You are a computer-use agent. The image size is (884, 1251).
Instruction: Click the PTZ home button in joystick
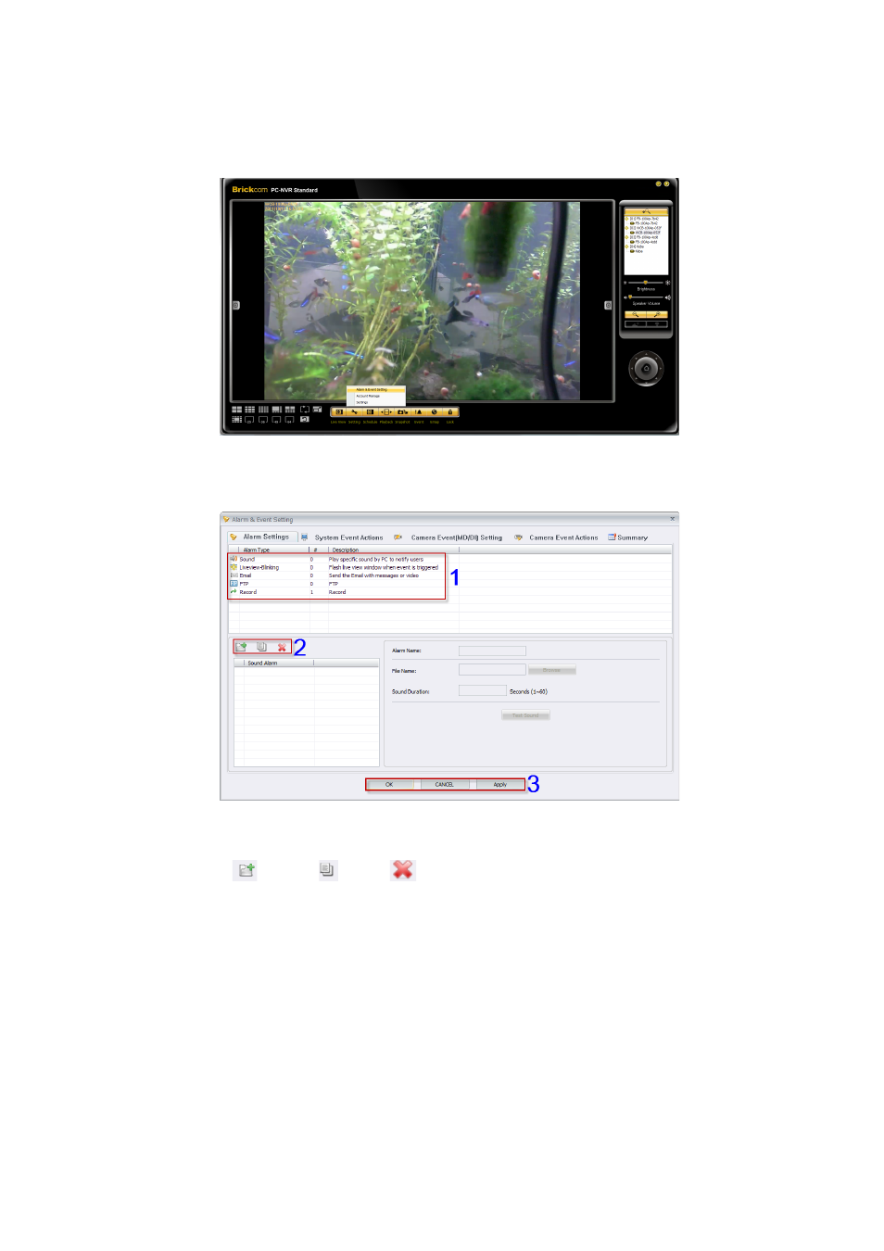tap(646, 368)
